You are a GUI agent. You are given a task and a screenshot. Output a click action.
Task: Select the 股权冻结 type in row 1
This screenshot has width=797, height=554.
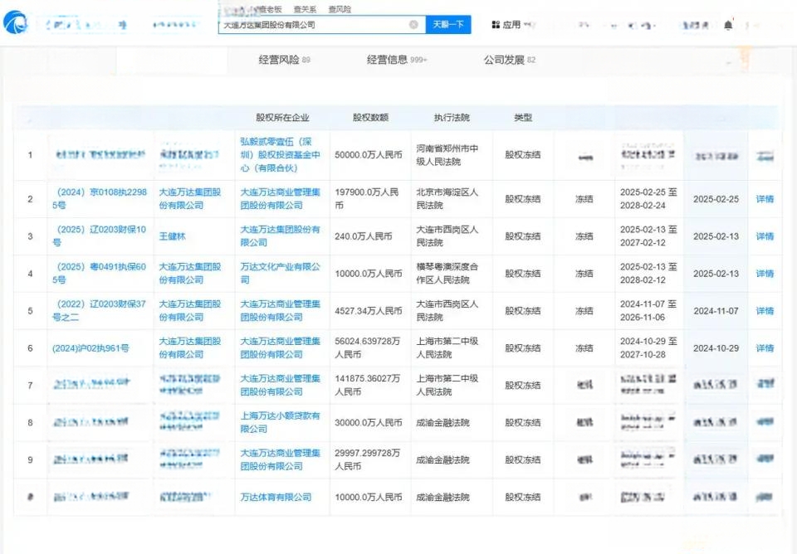522,154
